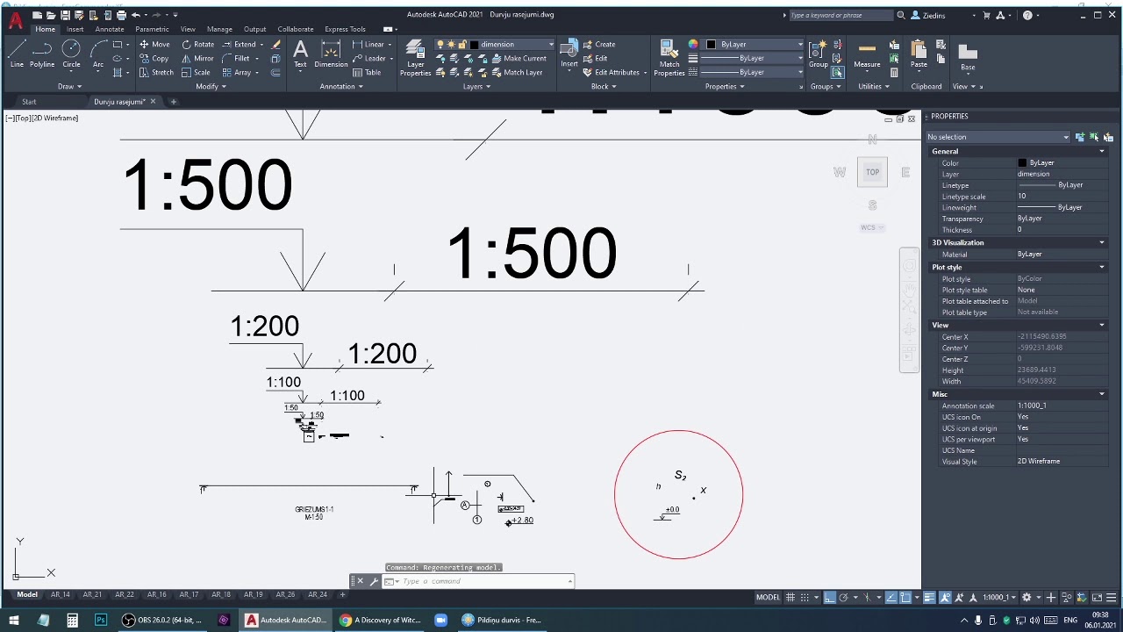Open the Express Tools ribbon tab
Image resolution: width=1123 pixels, height=632 pixels.
tap(345, 29)
